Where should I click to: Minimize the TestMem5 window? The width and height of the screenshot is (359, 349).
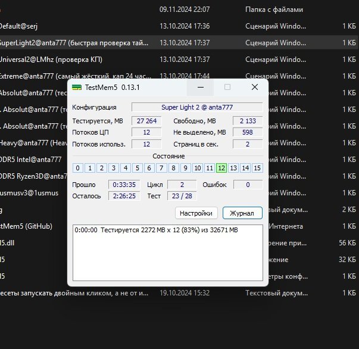pyautogui.click(x=199, y=87)
